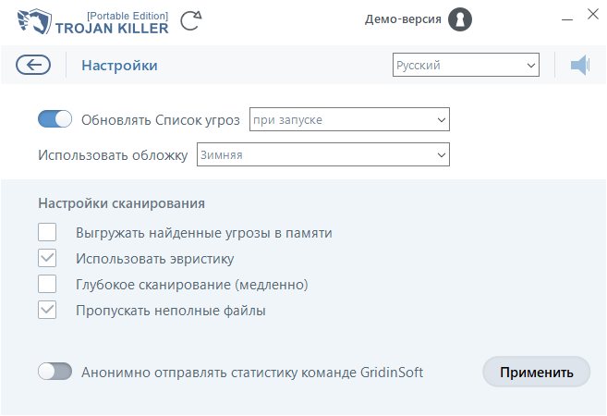Click the 'Демо-версия' label

pyautogui.click(x=403, y=19)
